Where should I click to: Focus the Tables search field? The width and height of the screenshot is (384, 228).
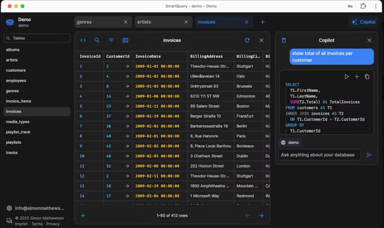pos(37,38)
